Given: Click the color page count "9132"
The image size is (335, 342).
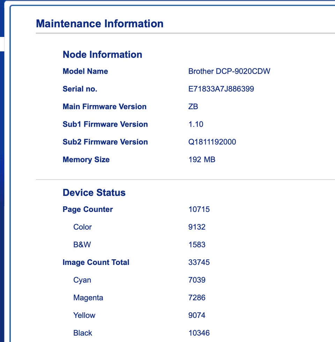Looking at the screenshot, I should coord(197,227).
